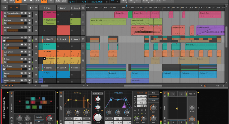Launch the Main FX scene play icon
The image size is (229, 124).
point(44,39)
